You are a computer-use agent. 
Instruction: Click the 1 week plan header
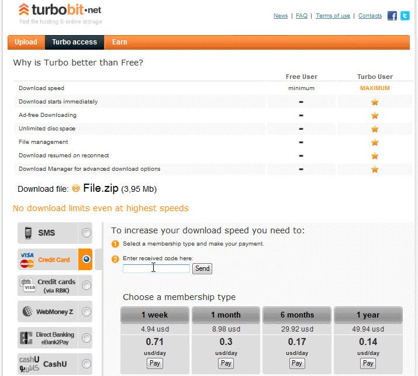[154, 315]
